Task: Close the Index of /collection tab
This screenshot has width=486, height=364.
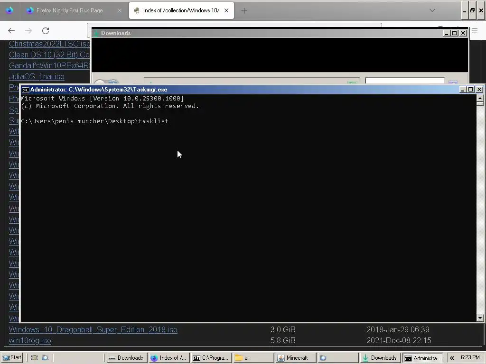Action: 226,10
